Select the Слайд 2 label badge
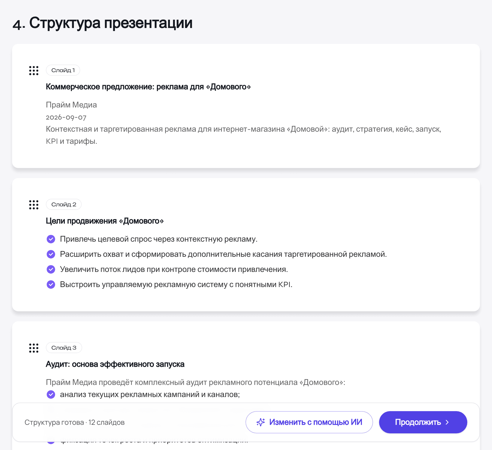Viewport: 492px width, 450px height. pyautogui.click(x=64, y=204)
